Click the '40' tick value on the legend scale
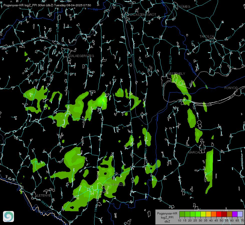 click(211, 220)
